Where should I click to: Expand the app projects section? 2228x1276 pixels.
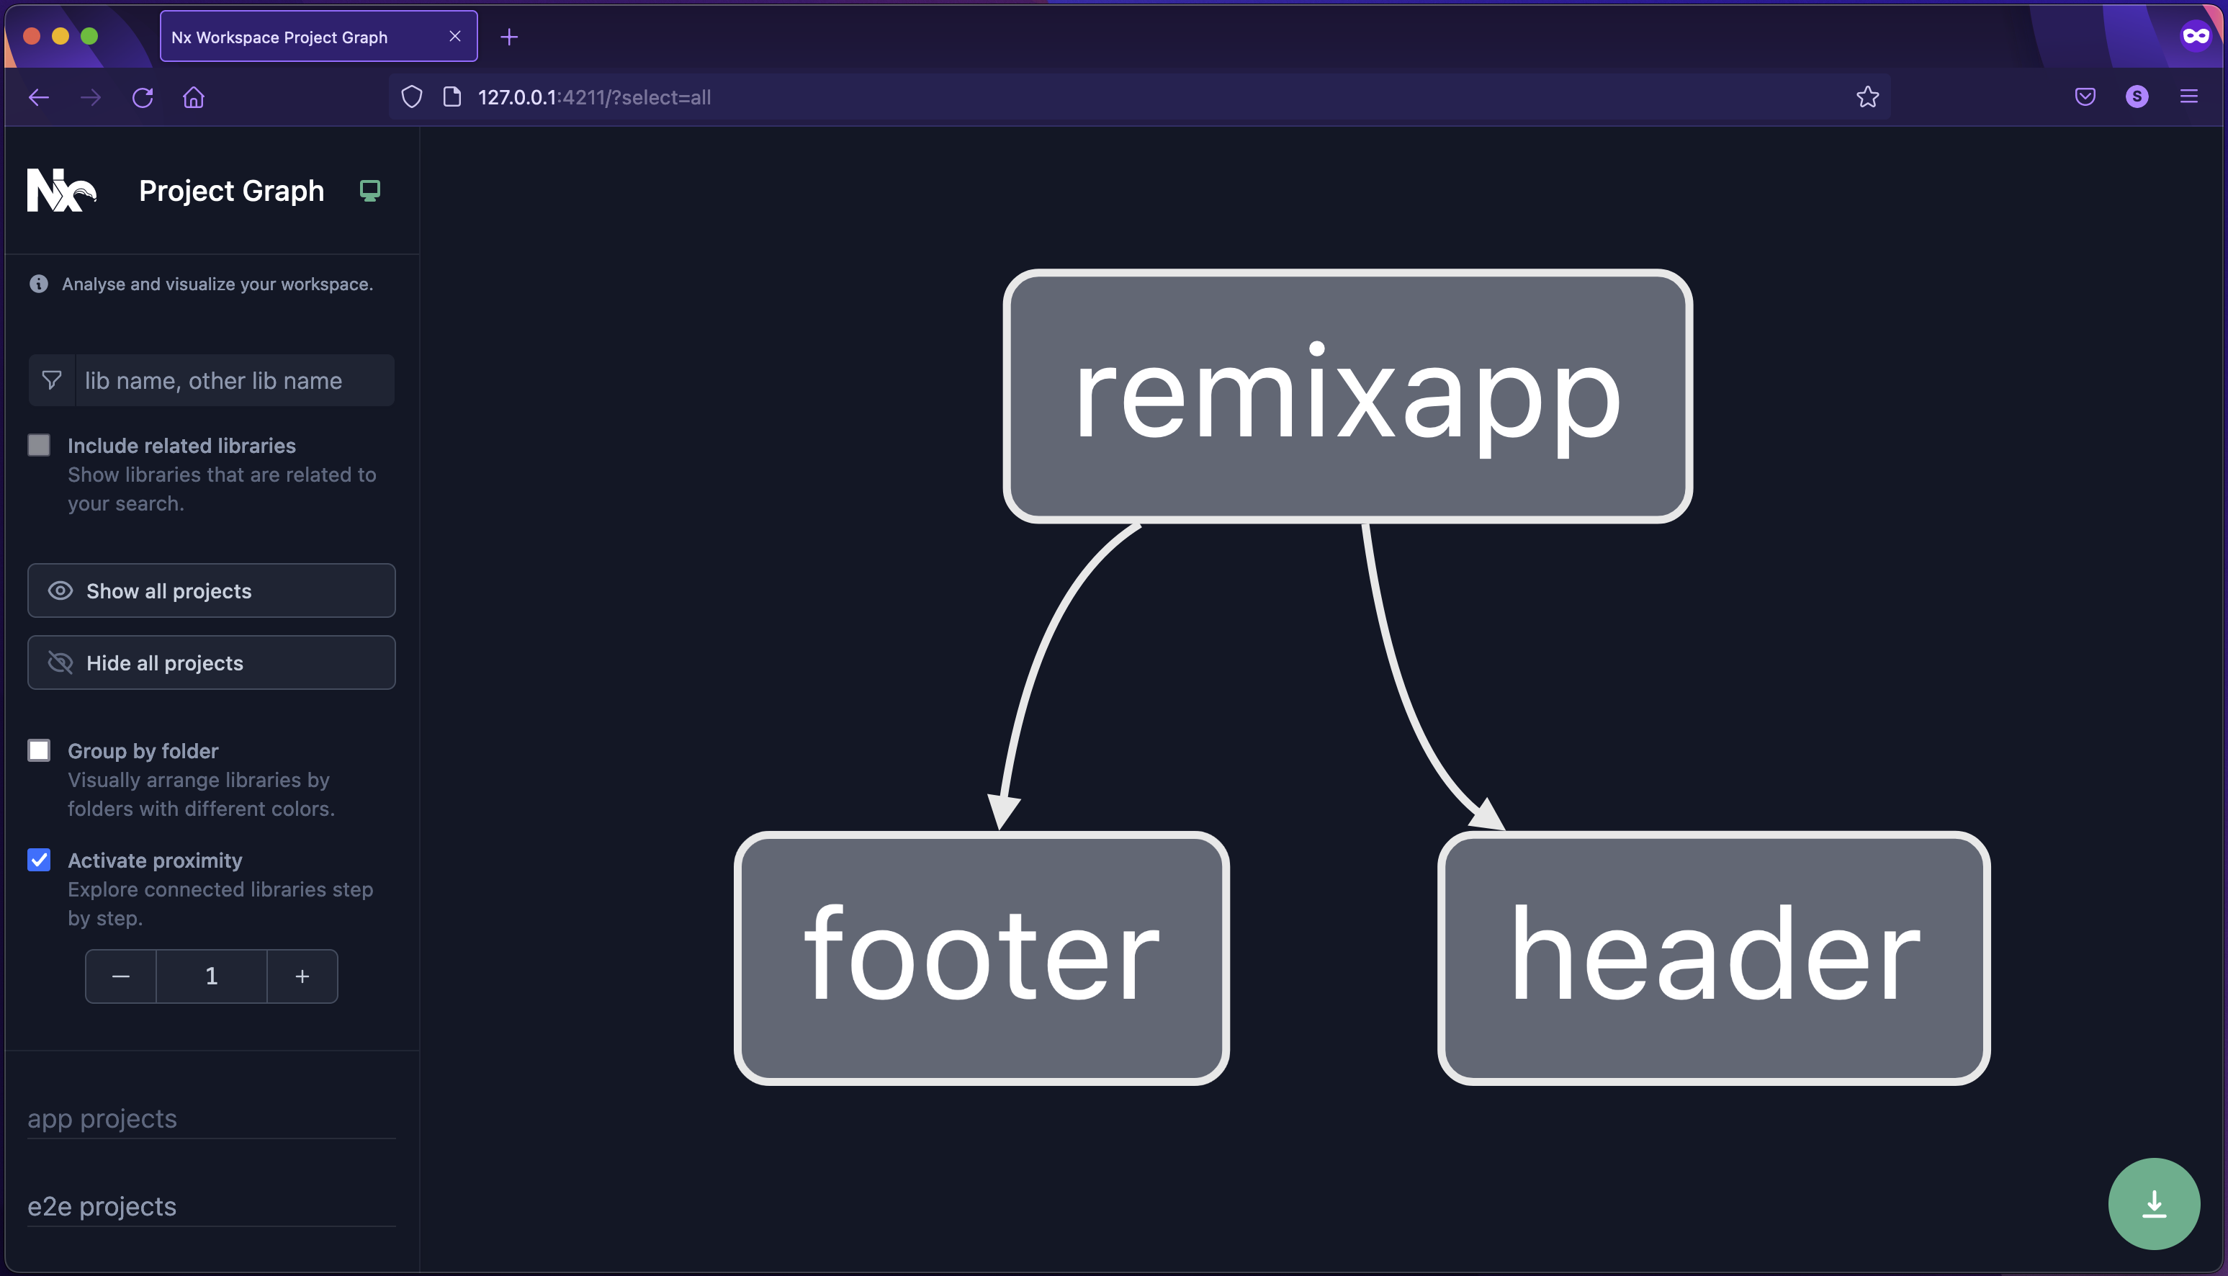(x=102, y=1118)
